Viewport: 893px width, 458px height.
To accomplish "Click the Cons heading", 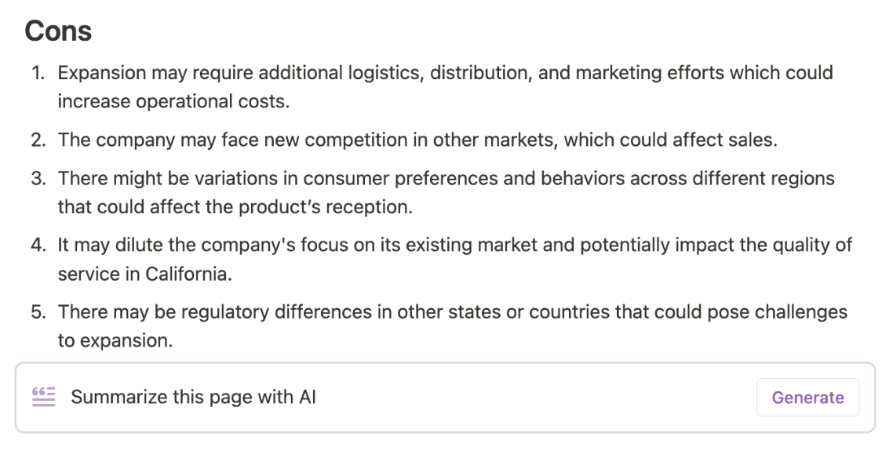I will coord(58,31).
